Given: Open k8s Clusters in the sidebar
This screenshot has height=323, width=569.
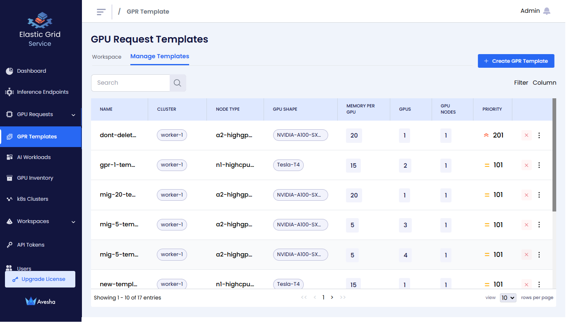Looking at the screenshot, I should (32, 199).
